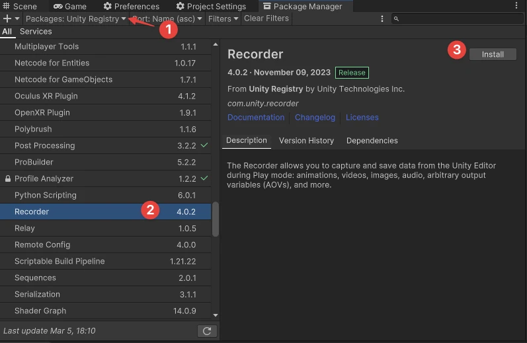Screen dimensions: 527x343
Task: Open the Documentation link
Action: (x=256, y=117)
